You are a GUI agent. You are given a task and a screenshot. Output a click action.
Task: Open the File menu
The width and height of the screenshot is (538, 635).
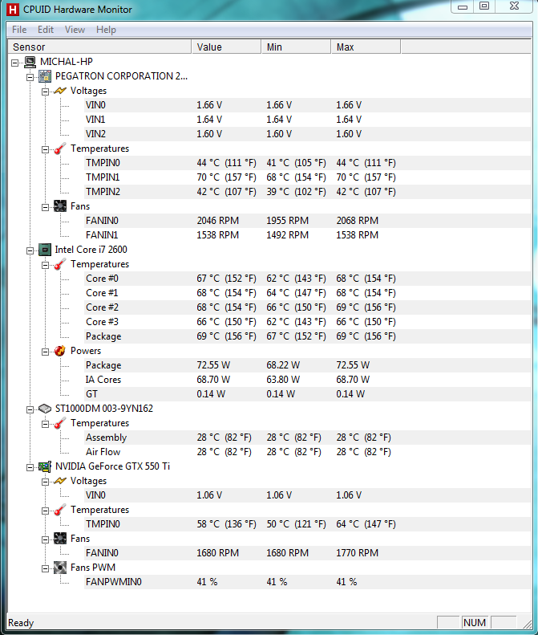[x=19, y=30]
